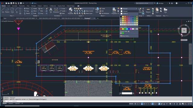Select the Circle tool
This screenshot has width=193, height=108.
(12, 10)
